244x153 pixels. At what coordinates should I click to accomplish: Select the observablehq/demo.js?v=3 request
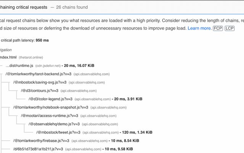tap(54, 124)
